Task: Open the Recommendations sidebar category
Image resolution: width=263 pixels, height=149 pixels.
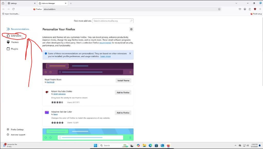Action: point(18,29)
